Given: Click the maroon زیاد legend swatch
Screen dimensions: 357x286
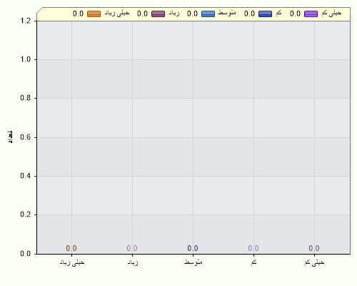Looking at the screenshot, I should [158, 14].
